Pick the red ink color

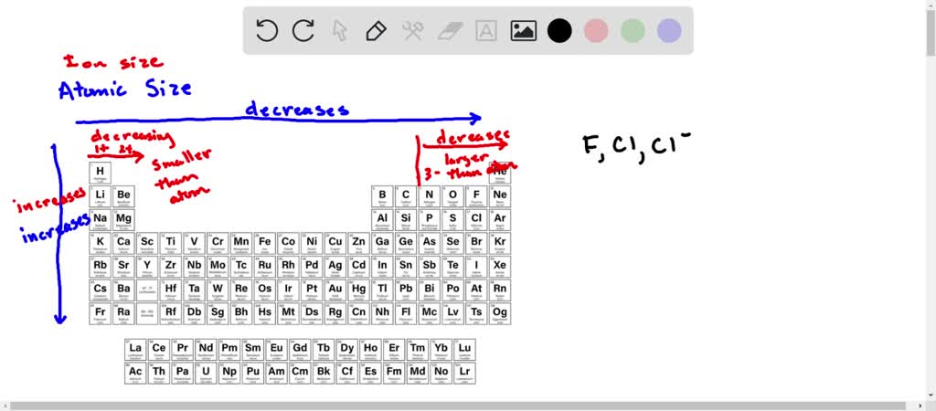click(596, 30)
